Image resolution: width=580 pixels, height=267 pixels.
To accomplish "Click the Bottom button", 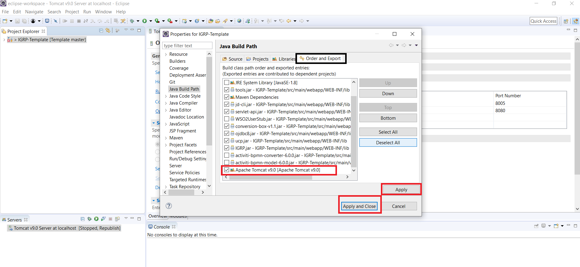I will click(x=388, y=118).
